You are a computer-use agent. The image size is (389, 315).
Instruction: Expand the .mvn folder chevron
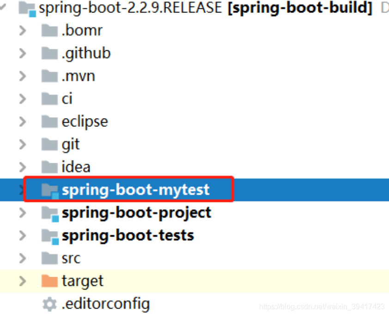click(x=23, y=76)
